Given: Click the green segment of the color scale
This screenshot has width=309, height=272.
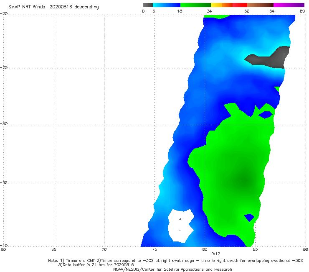Looking at the screenshot, I should [x=195, y=5].
